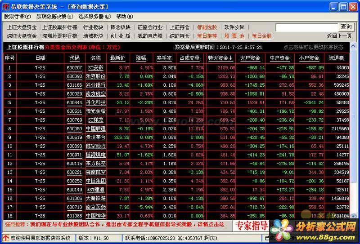
Task: Open stock code 600893
Action: pyautogui.click(x=74, y=146)
